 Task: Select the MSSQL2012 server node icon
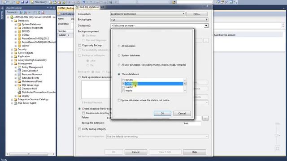click(x=12, y=17)
